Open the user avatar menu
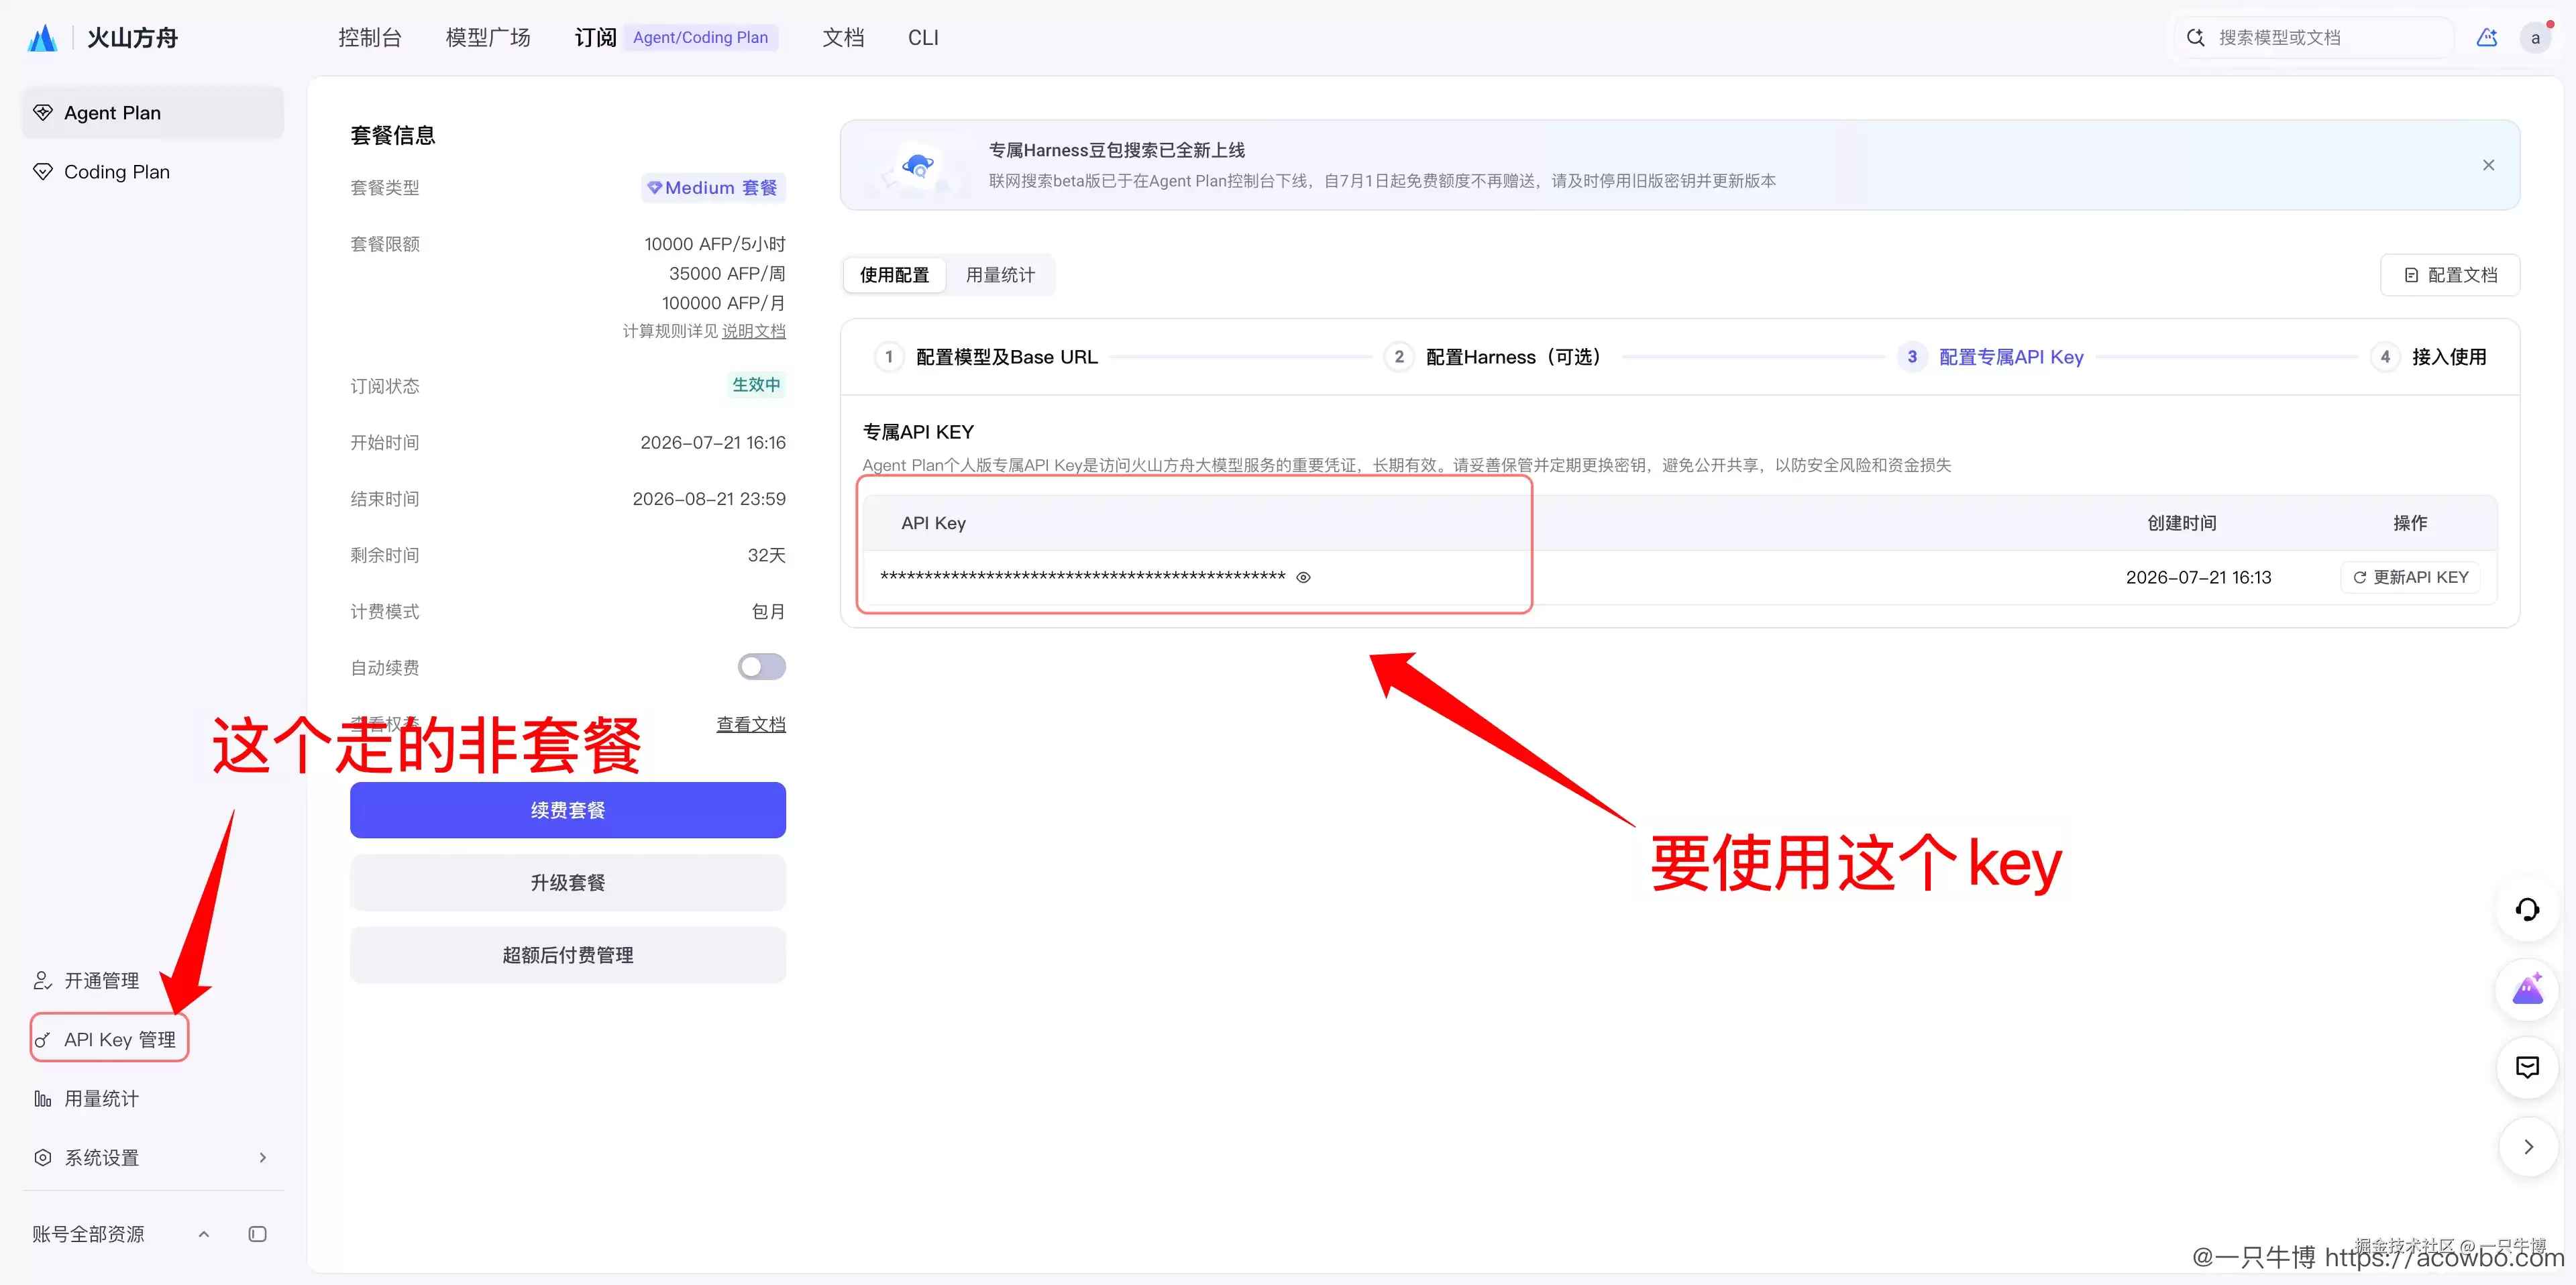This screenshot has height=1285, width=2576. (2535, 38)
